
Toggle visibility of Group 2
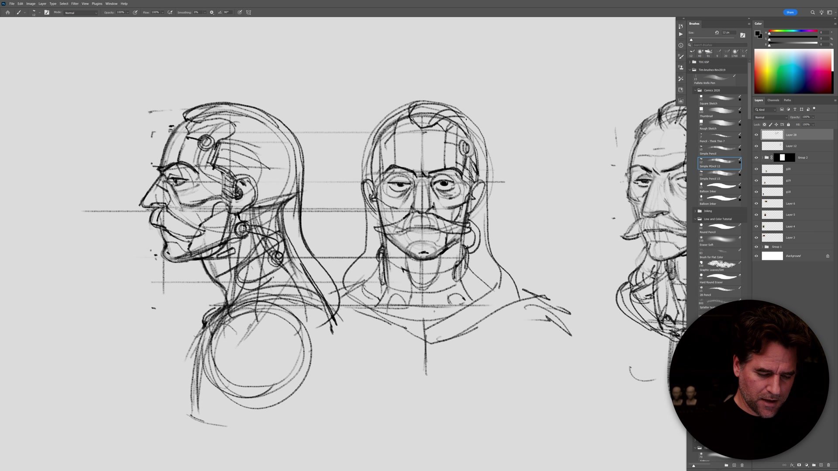[756, 157]
